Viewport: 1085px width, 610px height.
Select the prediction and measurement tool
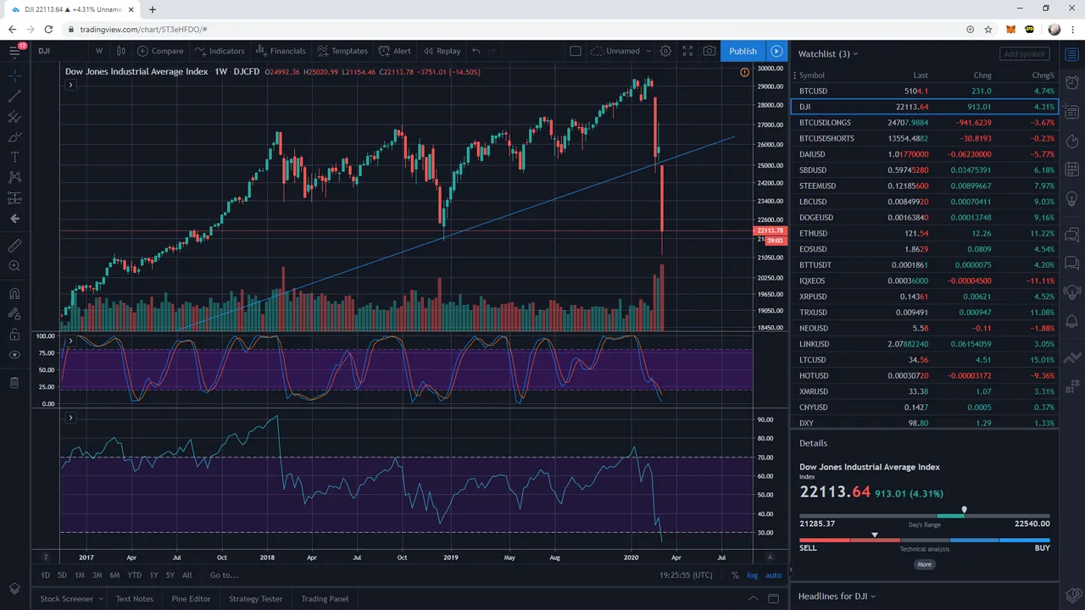[14, 198]
